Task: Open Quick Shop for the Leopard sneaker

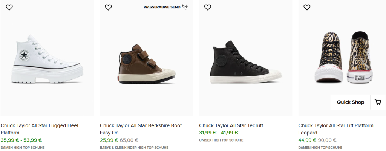Action: 351,102
